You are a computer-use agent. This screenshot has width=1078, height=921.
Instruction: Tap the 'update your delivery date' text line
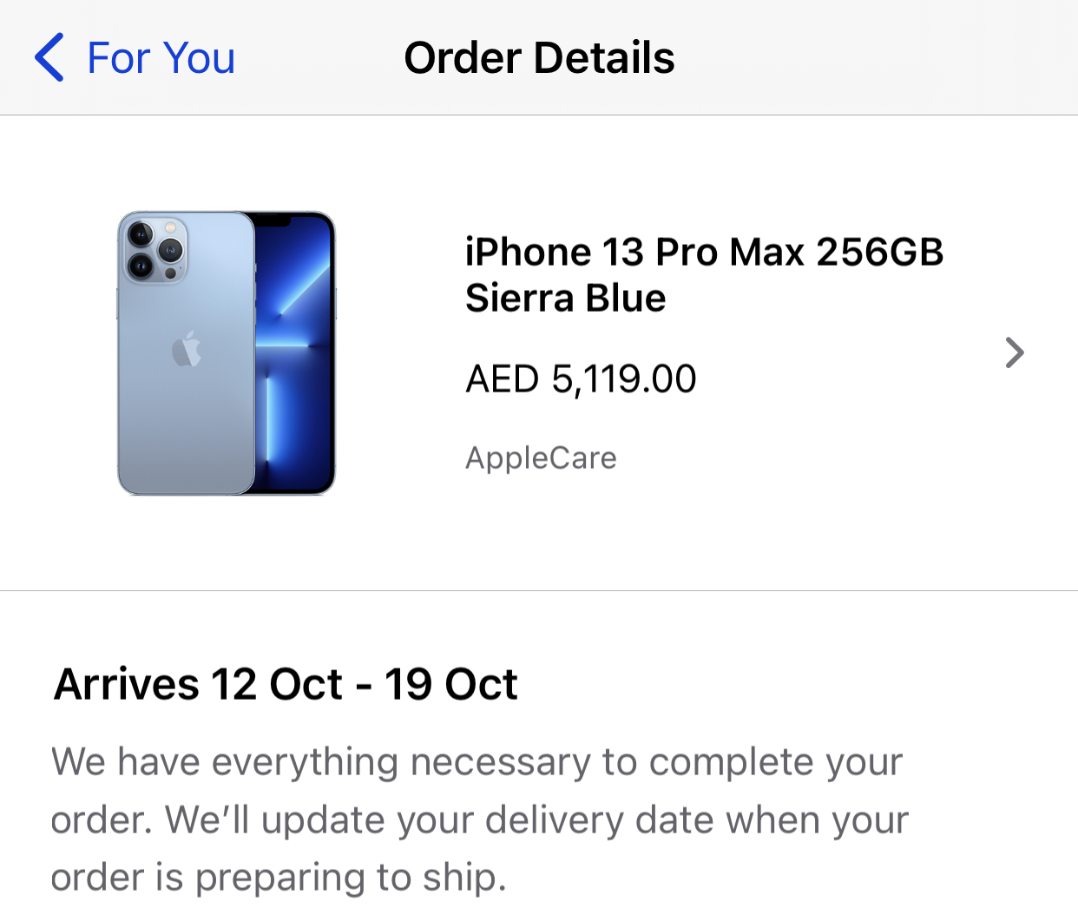[x=479, y=820]
